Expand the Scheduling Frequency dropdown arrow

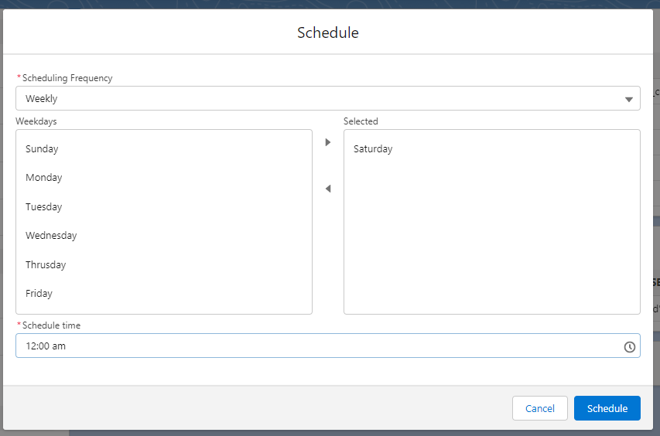629,99
